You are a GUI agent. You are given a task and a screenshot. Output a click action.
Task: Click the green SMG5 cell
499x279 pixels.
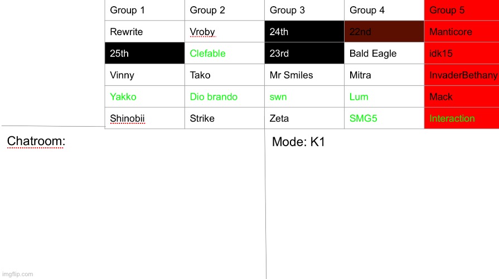click(x=384, y=118)
